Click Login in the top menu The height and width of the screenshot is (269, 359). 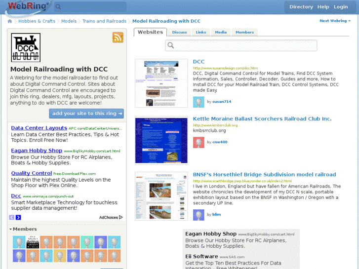coord(341,7)
